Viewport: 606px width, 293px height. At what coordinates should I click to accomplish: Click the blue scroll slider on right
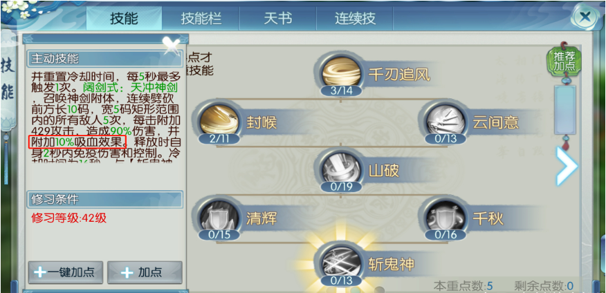pos(564,110)
